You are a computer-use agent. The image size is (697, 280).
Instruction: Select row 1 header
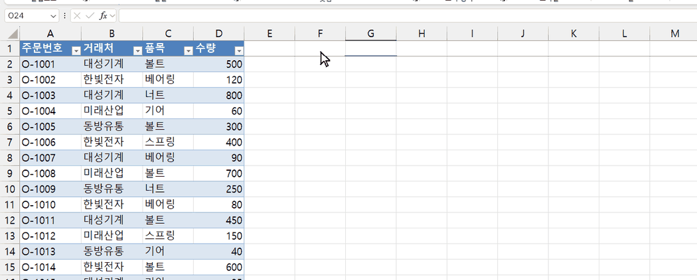coord(10,48)
